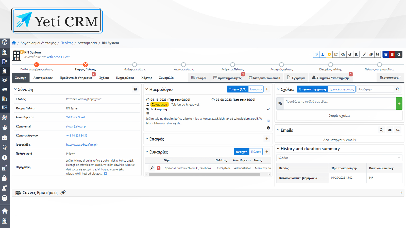Click the home breadcrumb icon
This screenshot has width=406, height=228.
14,43
